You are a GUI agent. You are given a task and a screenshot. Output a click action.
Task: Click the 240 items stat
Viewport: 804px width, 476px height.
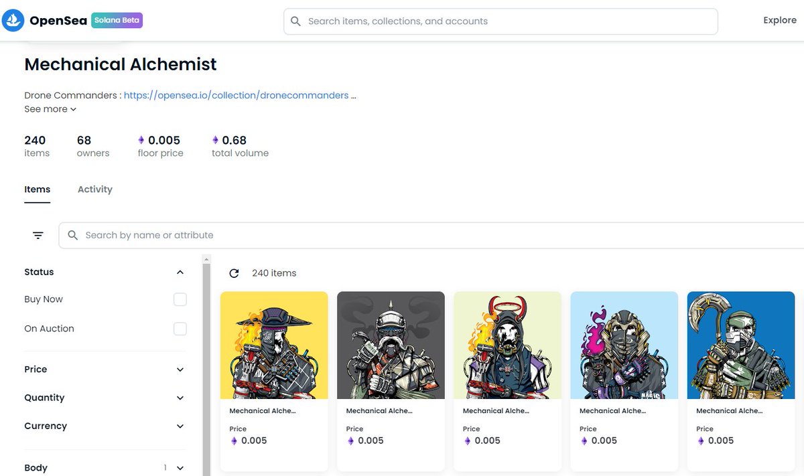coord(36,146)
